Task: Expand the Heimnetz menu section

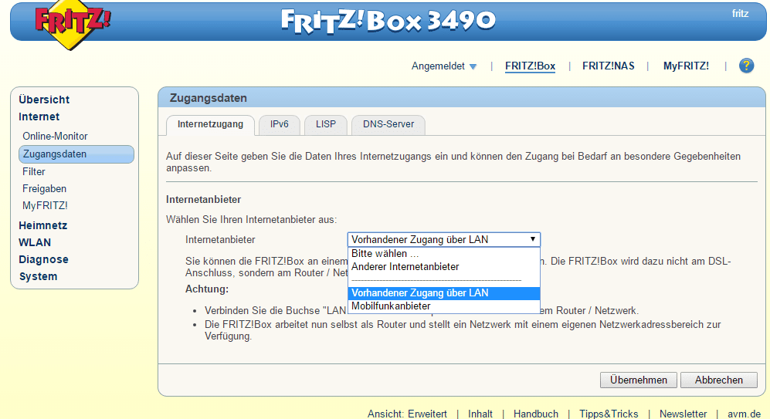Action: tap(42, 225)
